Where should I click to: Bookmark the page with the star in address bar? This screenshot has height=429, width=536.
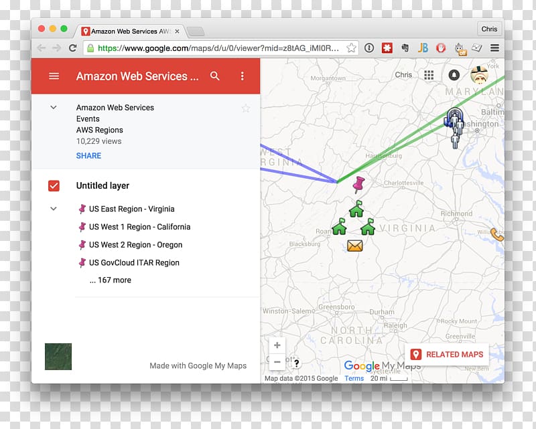(x=351, y=48)
